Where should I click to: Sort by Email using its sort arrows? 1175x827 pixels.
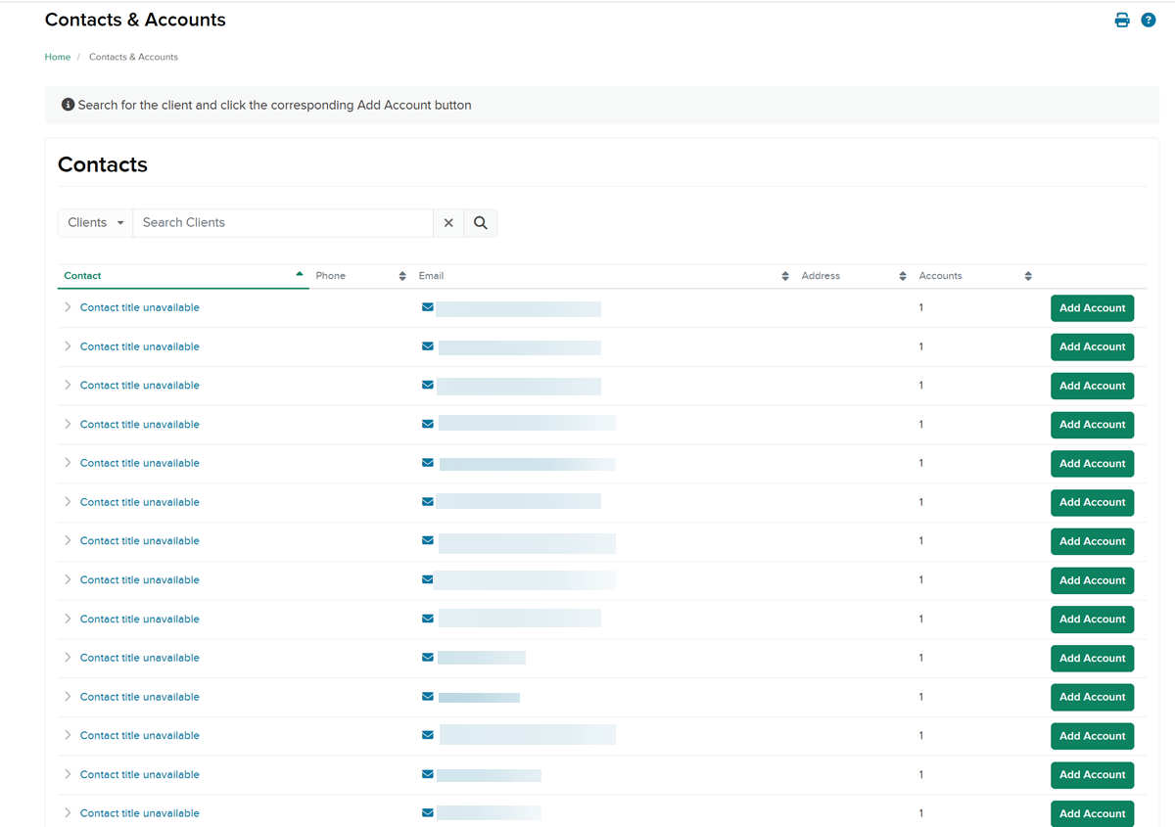(x=785, y=276)
